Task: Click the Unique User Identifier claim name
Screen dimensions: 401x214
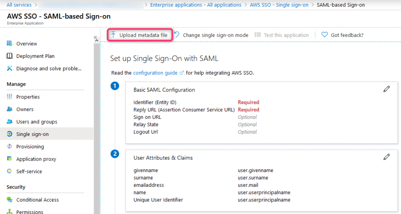Action: point(158,200)
